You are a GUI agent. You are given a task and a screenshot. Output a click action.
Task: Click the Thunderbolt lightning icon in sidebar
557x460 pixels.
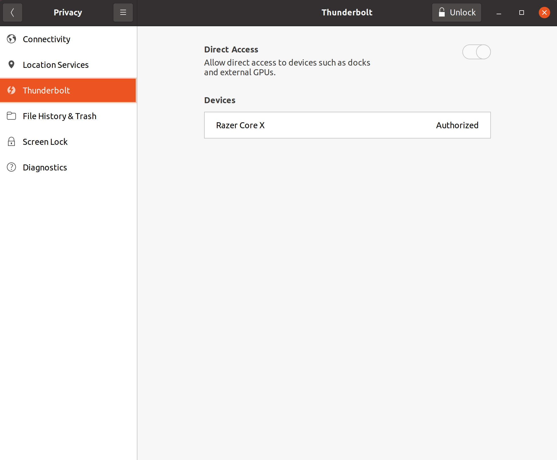coord(11,90)
